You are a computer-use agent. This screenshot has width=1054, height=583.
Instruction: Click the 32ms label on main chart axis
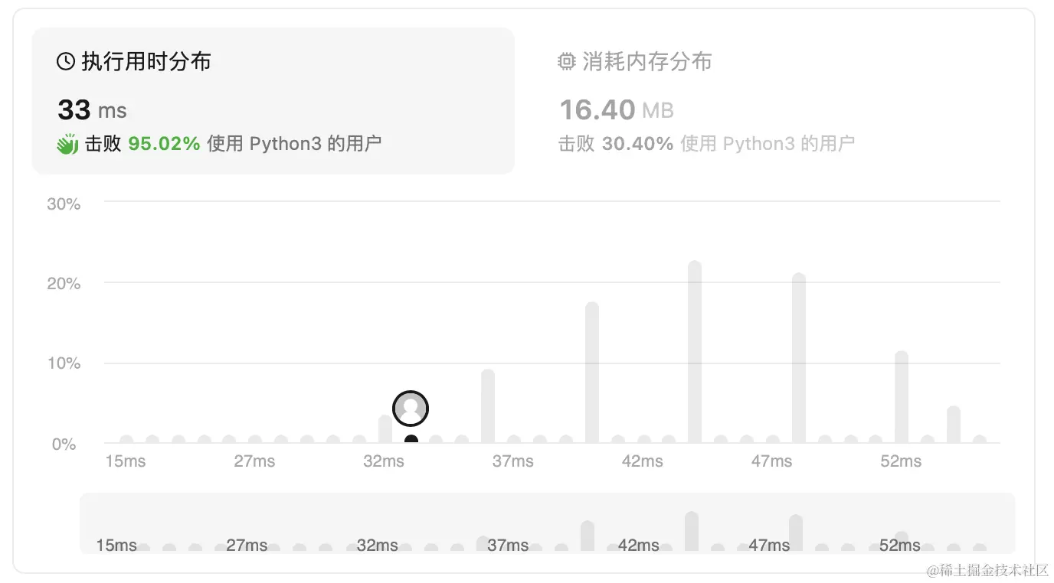pyautogui.click(x=384, y=461)
